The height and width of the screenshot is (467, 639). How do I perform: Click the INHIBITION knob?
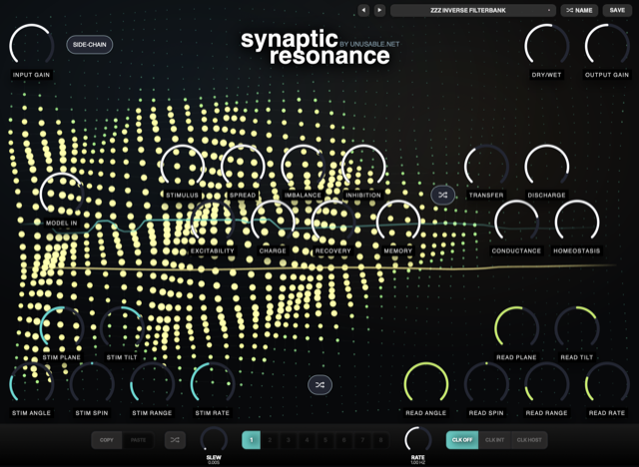[363, 166]
